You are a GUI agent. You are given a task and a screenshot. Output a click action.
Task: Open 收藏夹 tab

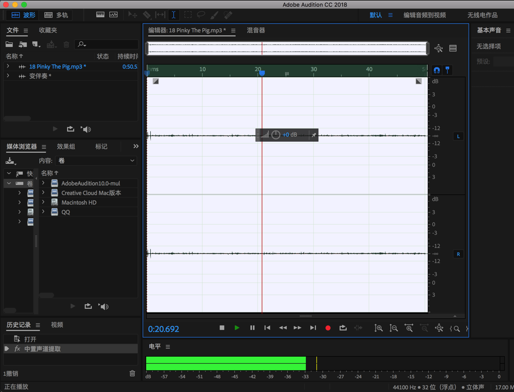coord(48,30)
